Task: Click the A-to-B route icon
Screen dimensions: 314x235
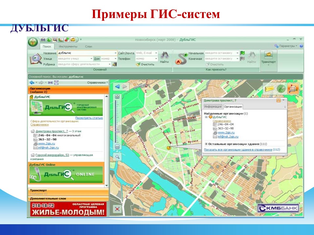Action: pyautogui.click(x=181, y=59)
